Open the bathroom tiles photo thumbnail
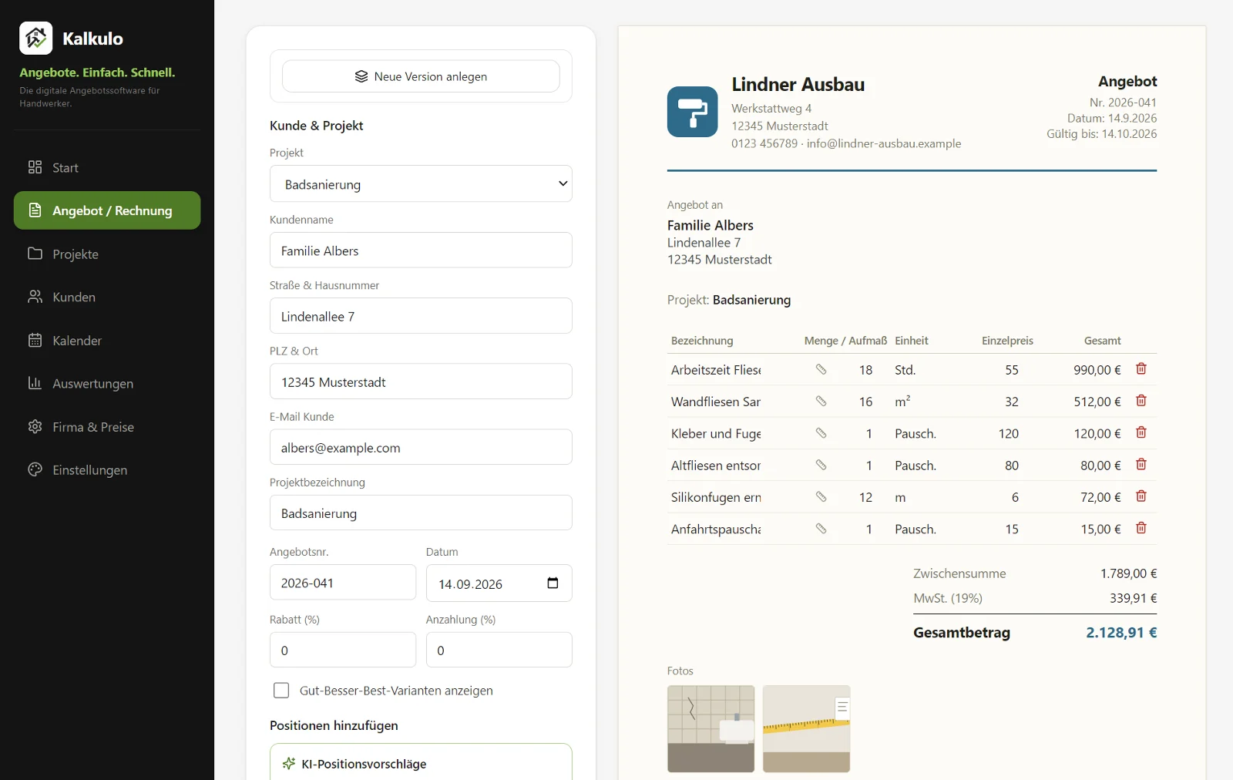This screenshot has width=1233, height=780. (711, 728)
